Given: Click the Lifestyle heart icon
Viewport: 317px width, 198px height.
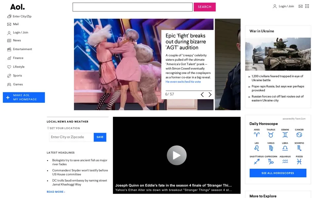Looking at the screenshot, I should 9,67.
